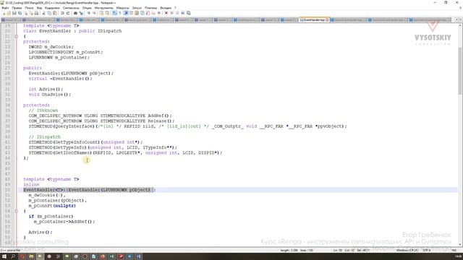Click the vertical scrollbar thumb

(460, 71)
